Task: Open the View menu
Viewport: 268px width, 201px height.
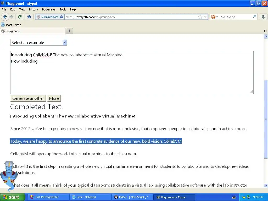Action: point(22,9)
